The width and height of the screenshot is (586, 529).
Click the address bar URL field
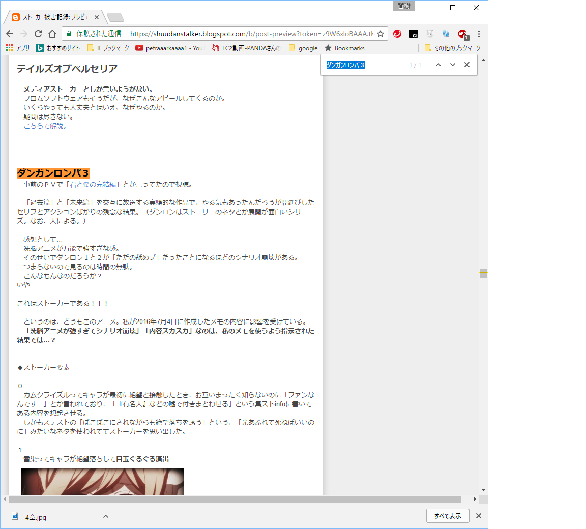click(251, 34)
